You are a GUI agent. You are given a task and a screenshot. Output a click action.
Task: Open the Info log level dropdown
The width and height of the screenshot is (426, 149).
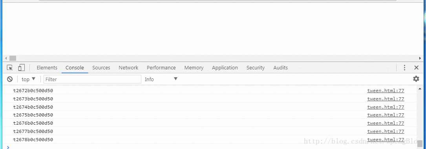click(x=161, y=79)
